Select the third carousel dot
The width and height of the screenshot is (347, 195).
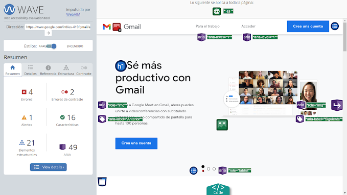tap(214, 169)
